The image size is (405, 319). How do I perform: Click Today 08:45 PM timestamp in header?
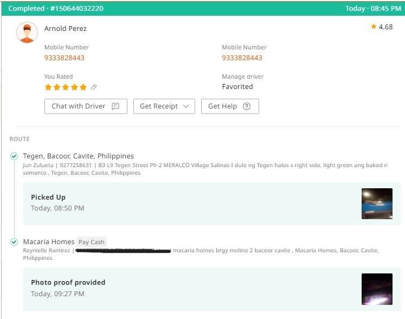pyautogui.click(x=373, y=9)
